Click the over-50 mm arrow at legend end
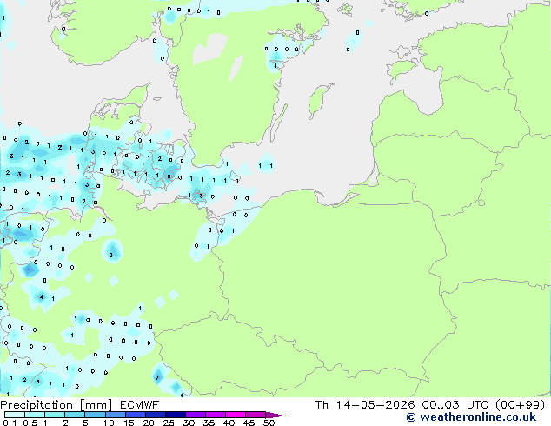 coord(275,415)
